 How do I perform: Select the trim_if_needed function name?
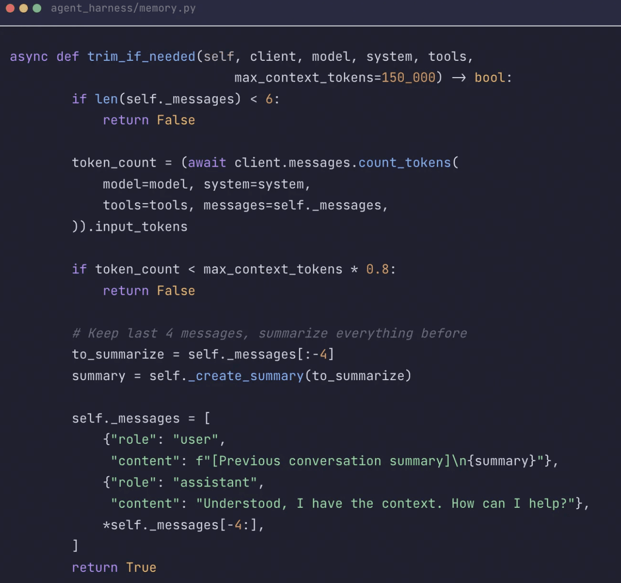click(141, 57)
